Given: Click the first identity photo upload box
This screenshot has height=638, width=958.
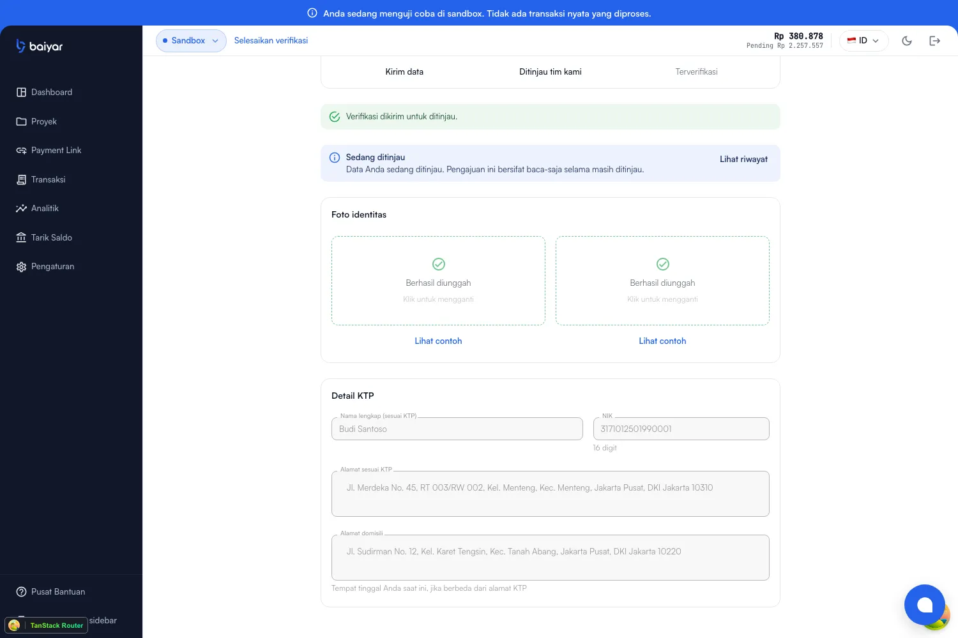Looking at the screenshot, I should (x=438, y=281).
